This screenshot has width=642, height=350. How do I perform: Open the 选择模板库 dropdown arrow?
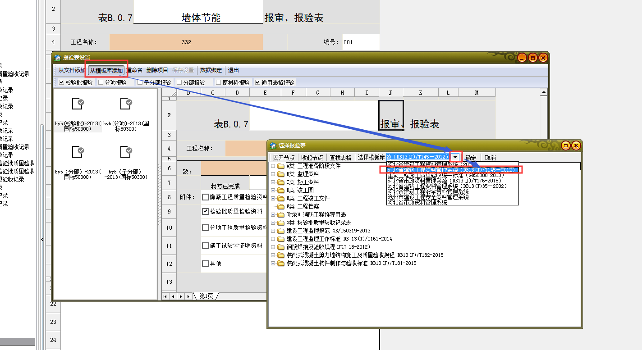point(456,157)
